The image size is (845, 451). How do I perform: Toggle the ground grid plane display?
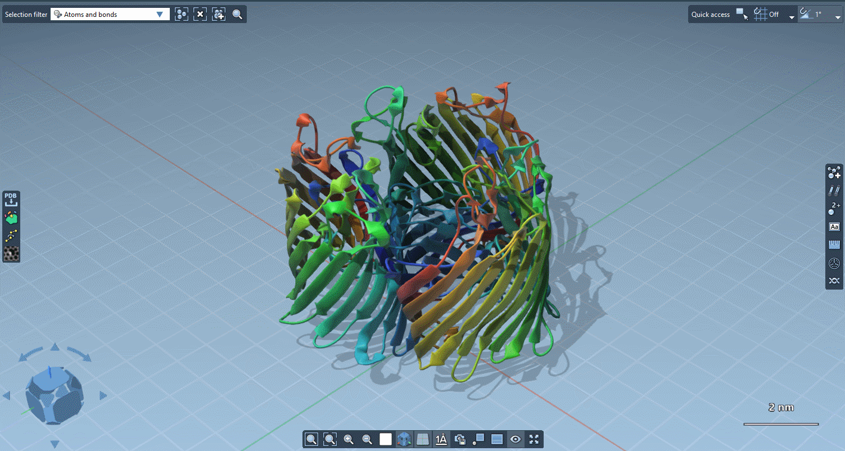coord(422,439)
